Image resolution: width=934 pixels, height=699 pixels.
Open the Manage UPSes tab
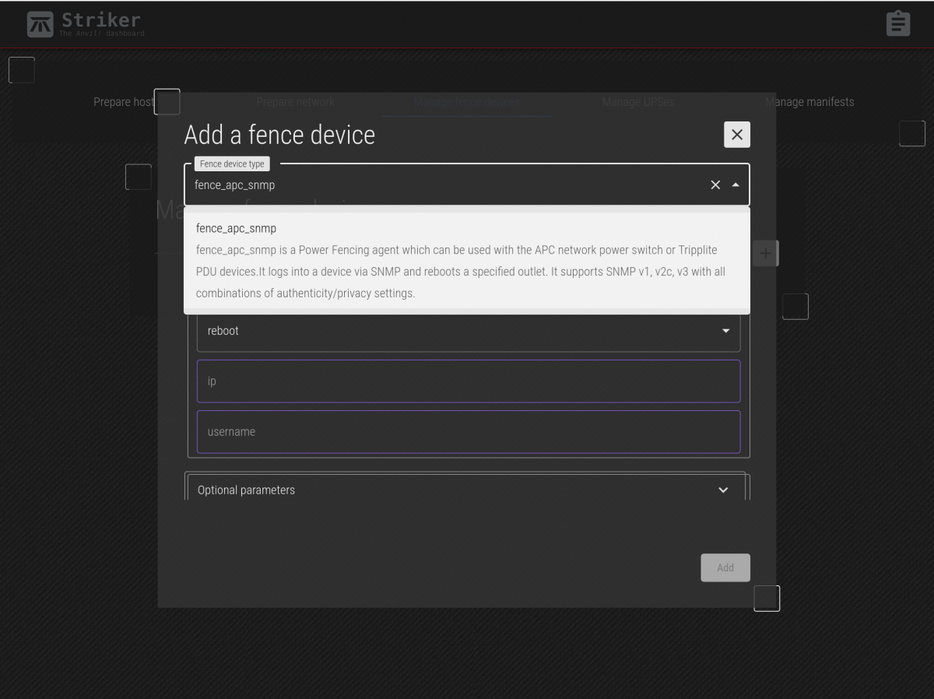point(637,102)
